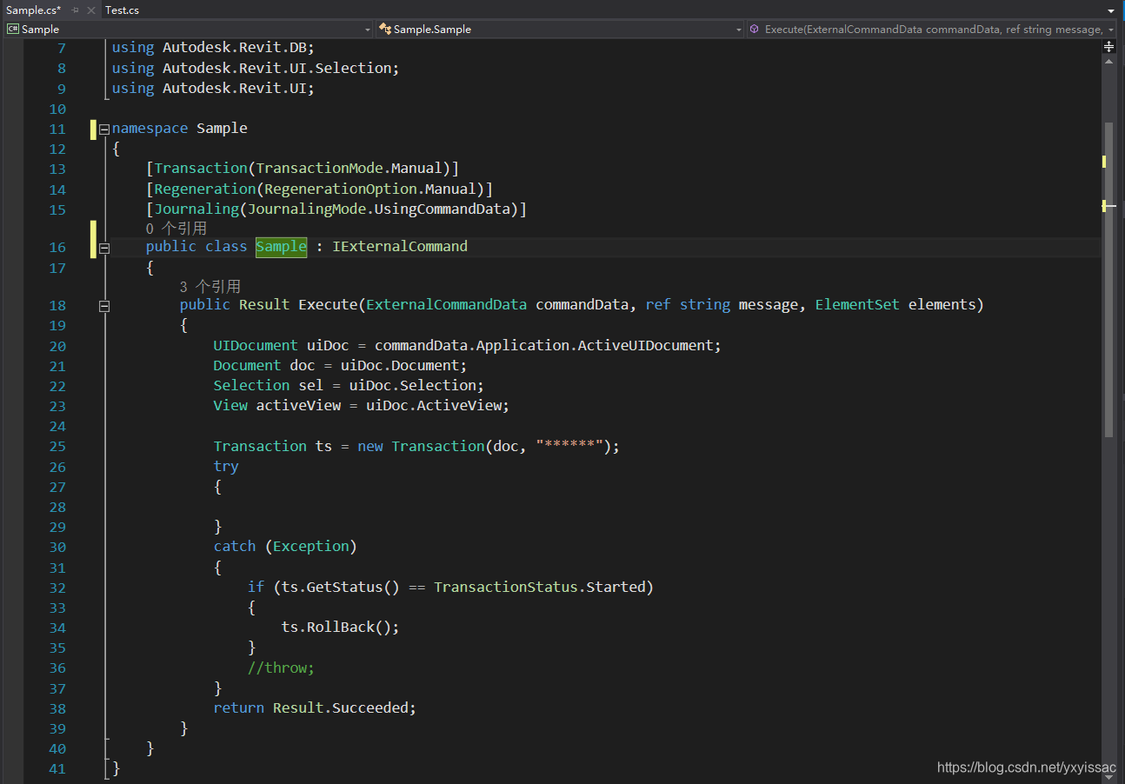Click 'Document doc' declaration on line 21
The height and width of the screenshot is (784, 1125).
click(x=264, y=366)
